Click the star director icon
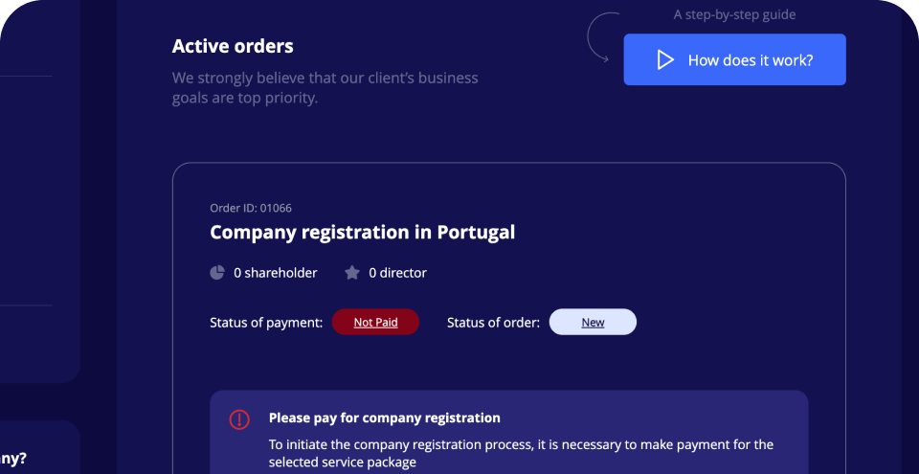The image size is (919, 474). tap(352, 273)
